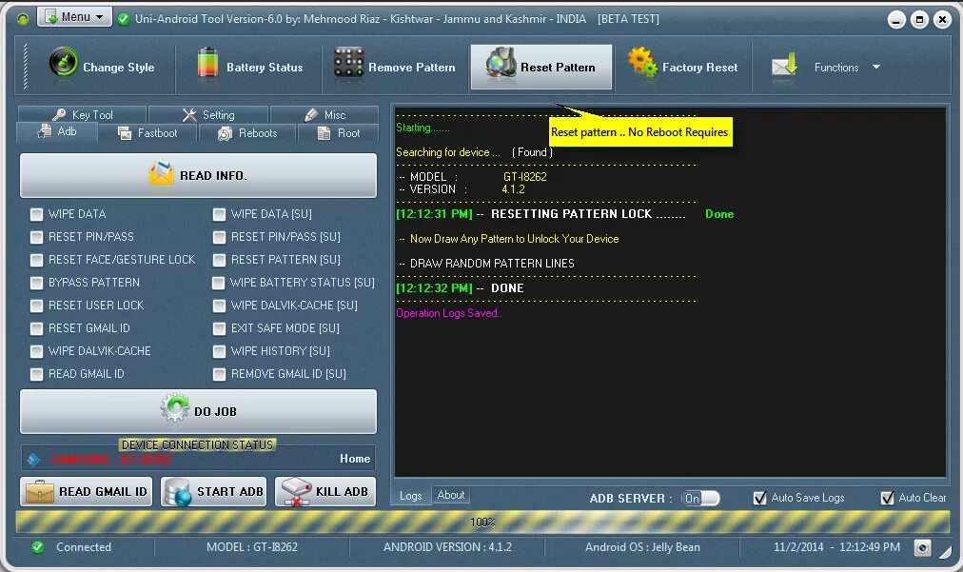Click the Reset Pattern globe icon
The width and height of the screenshot is (963, 572).
pyautogui.click(x=501, y=63)
